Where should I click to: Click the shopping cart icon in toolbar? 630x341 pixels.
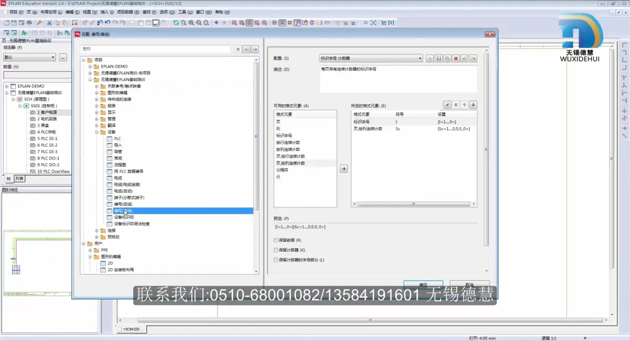coord(384,23)
